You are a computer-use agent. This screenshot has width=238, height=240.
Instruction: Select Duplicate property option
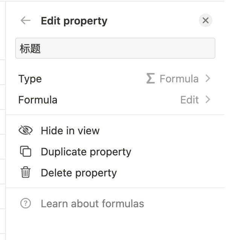pyautogui.click(x=86, y=152)
